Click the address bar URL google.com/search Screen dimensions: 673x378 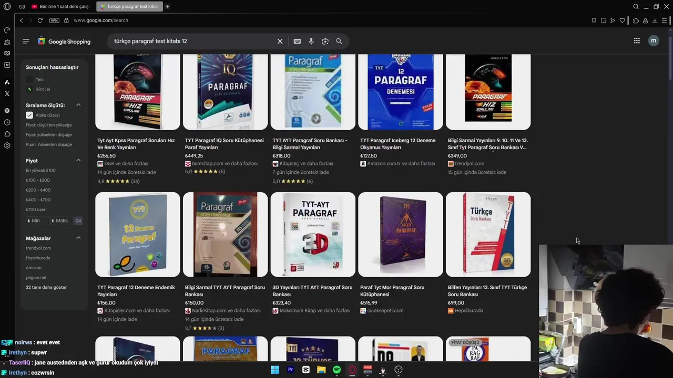[x=101, y=20]
